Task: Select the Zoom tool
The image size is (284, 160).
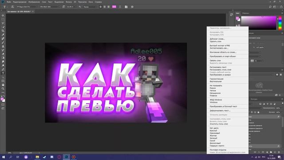Action: point(3,89)
